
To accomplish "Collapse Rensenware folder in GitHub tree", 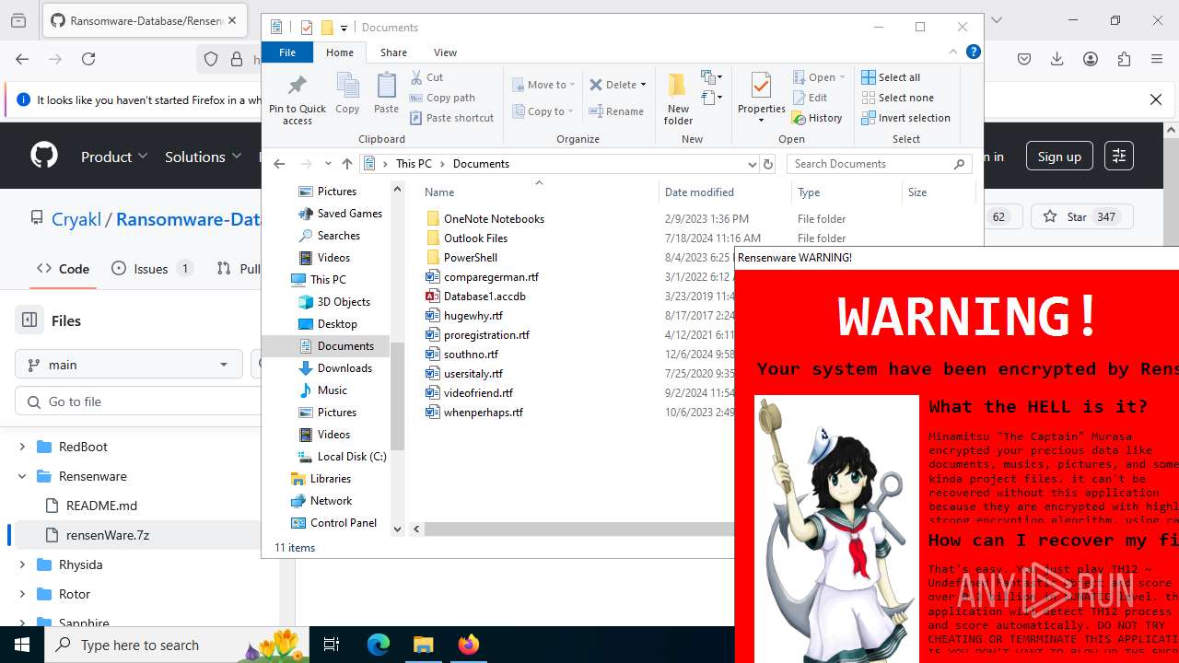I will [22, 476].
